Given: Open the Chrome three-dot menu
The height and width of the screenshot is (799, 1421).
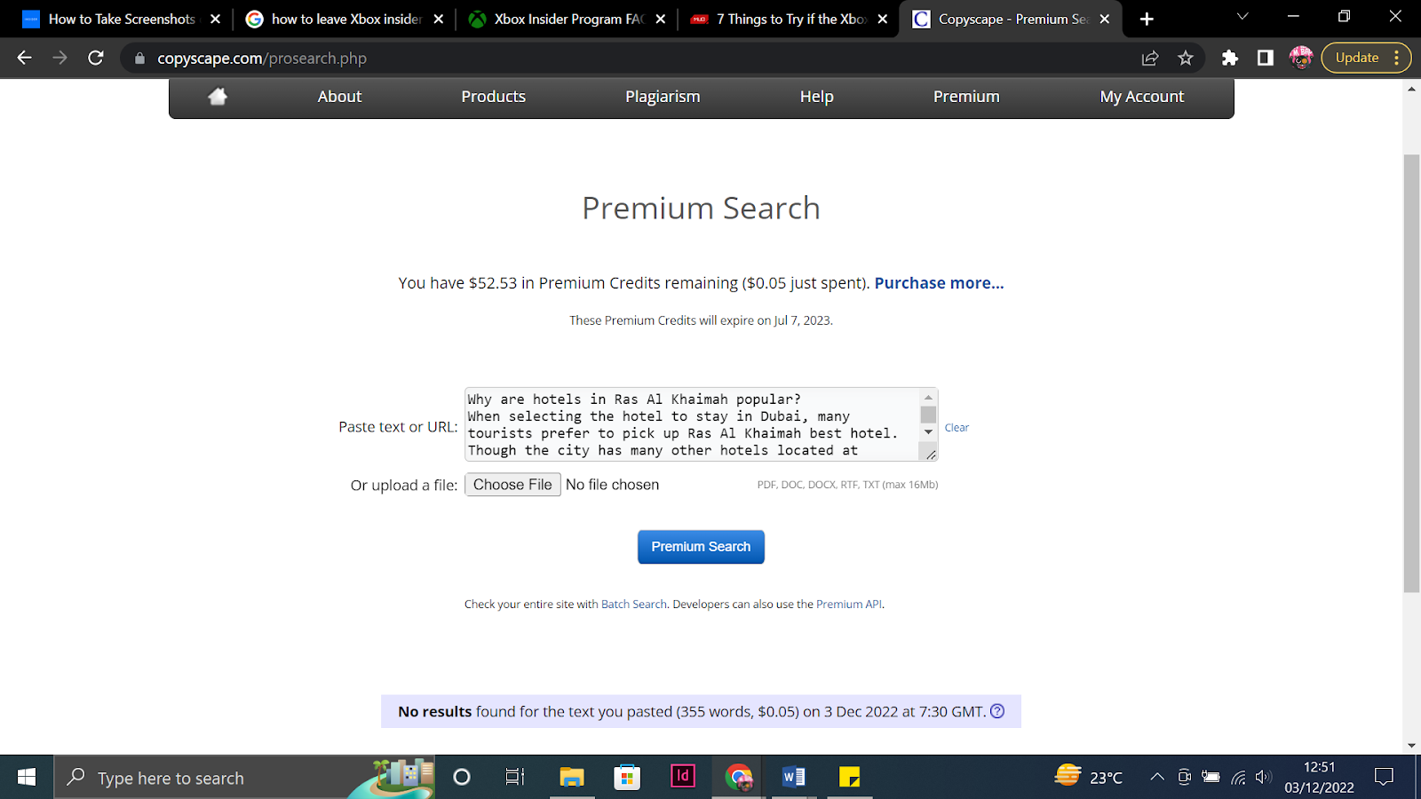Looking at the screenshot, I should (x=1397, y=58).
